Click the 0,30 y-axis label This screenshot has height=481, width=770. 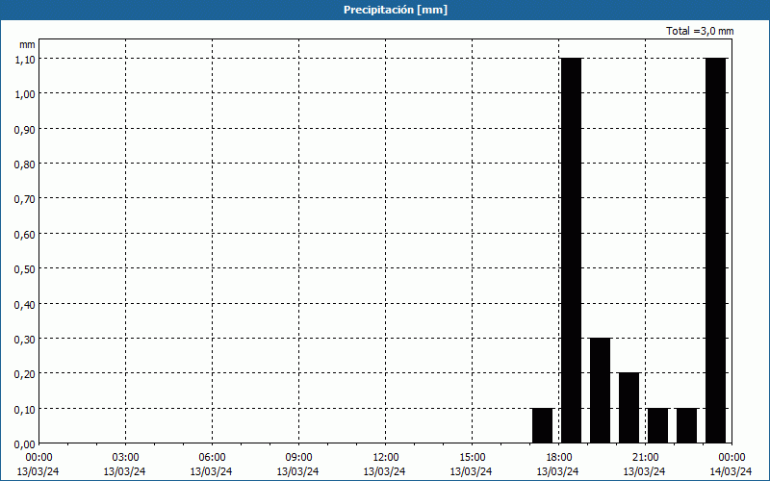[x=25, y=340]
